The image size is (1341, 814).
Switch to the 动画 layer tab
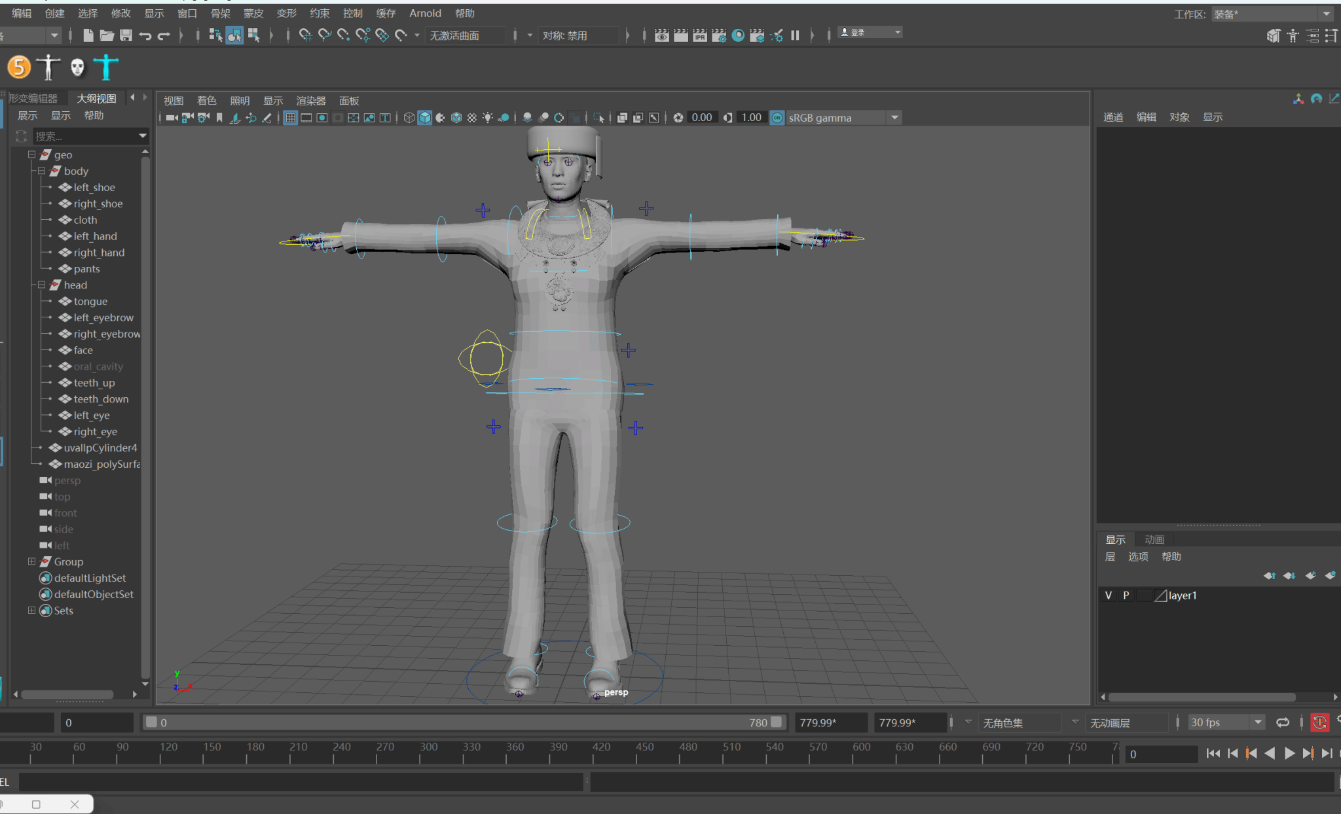pos(1154,540)
